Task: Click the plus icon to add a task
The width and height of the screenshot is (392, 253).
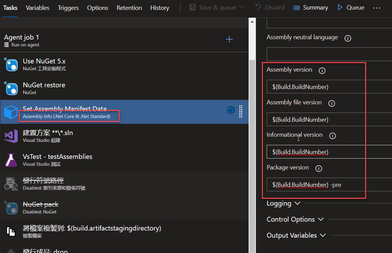Action: [x=229, y=40]
